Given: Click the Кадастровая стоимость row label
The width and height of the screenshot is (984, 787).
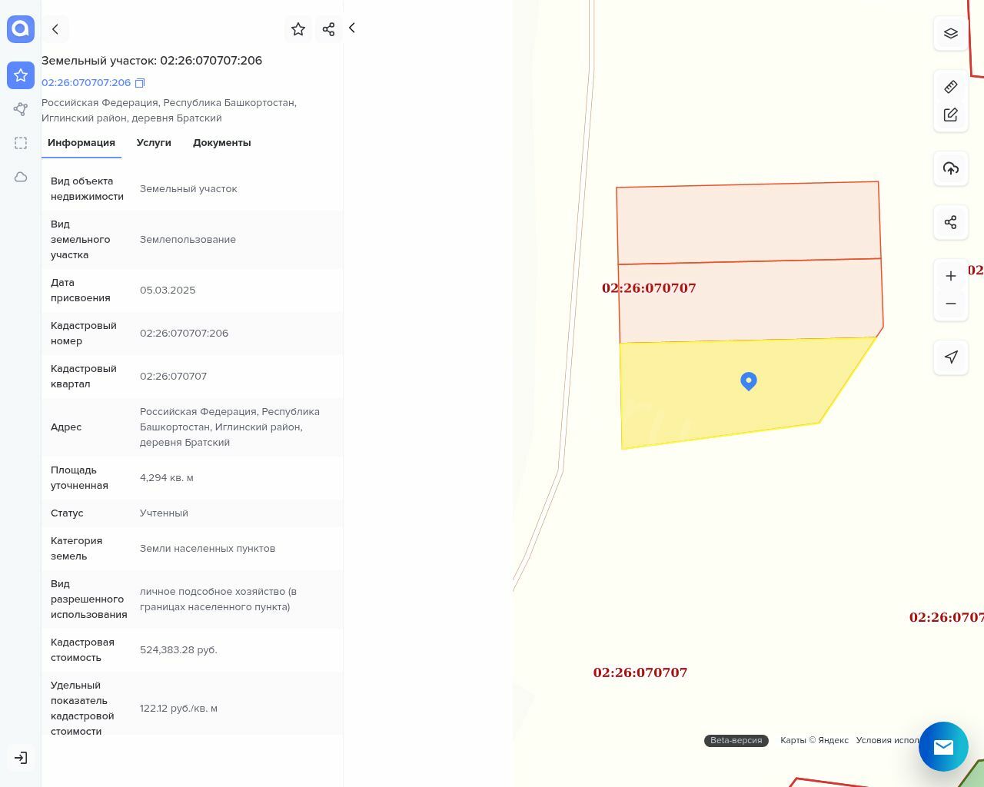Looking at the screenshot, I should click(x=82, y=650).
